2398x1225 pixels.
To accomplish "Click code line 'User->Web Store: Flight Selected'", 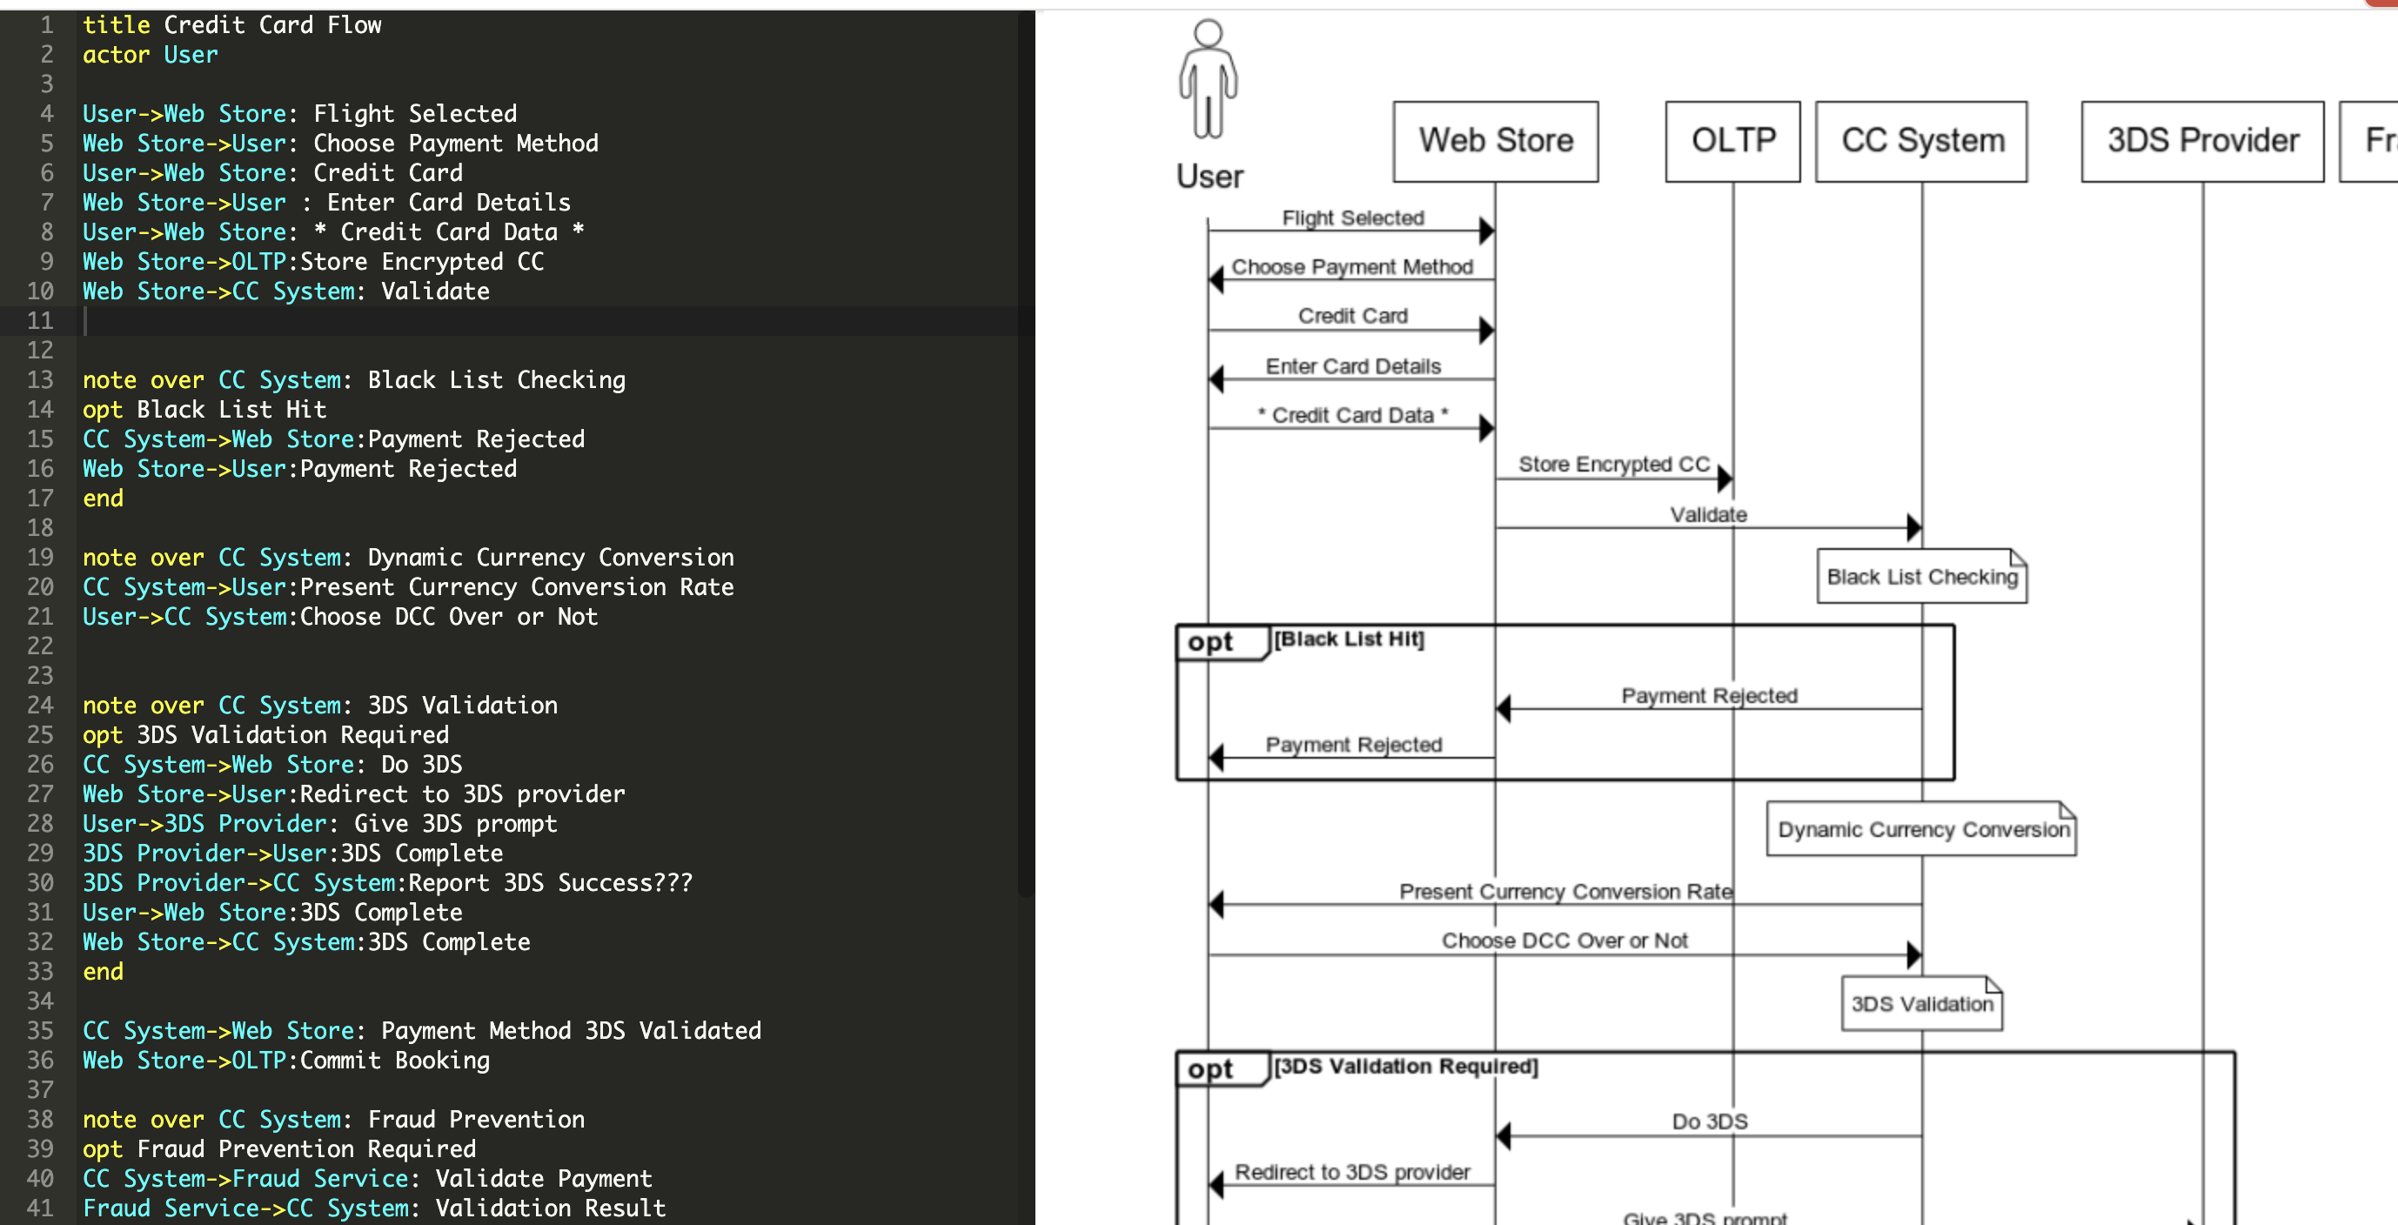I will (x=299, y=114).
